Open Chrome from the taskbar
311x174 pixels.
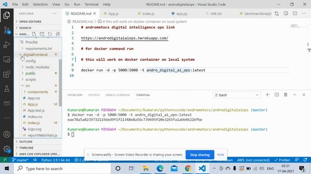(x=188, y=169)
